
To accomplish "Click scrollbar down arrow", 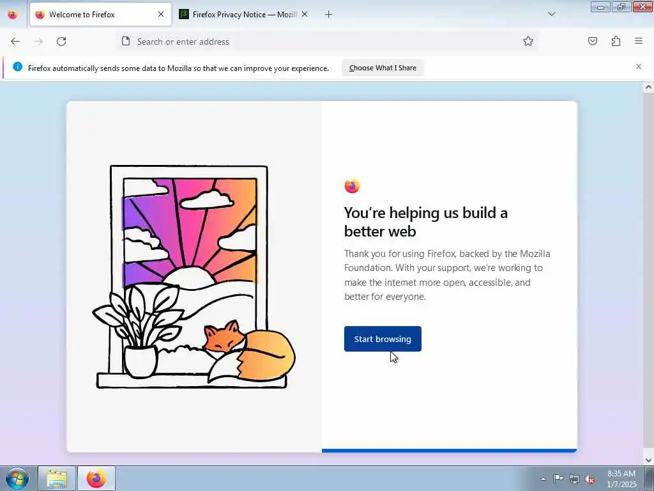I will [648, 460].
